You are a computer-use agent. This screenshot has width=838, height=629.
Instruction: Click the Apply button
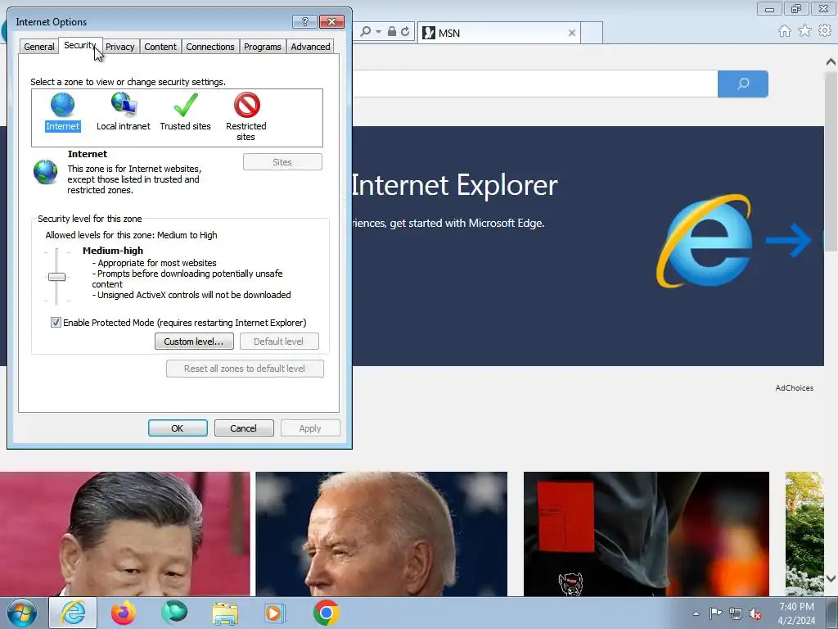pyautogui.click(x=310, y=428)
